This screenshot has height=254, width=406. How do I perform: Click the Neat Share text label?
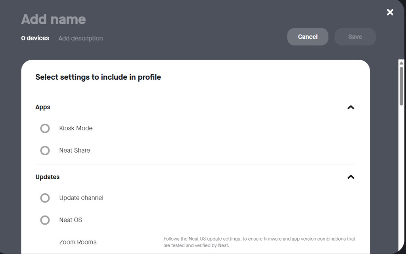75,151
